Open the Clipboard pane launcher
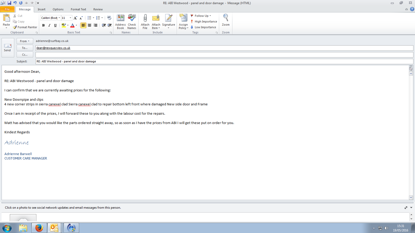Screen dimensions: 415x233 37,33
